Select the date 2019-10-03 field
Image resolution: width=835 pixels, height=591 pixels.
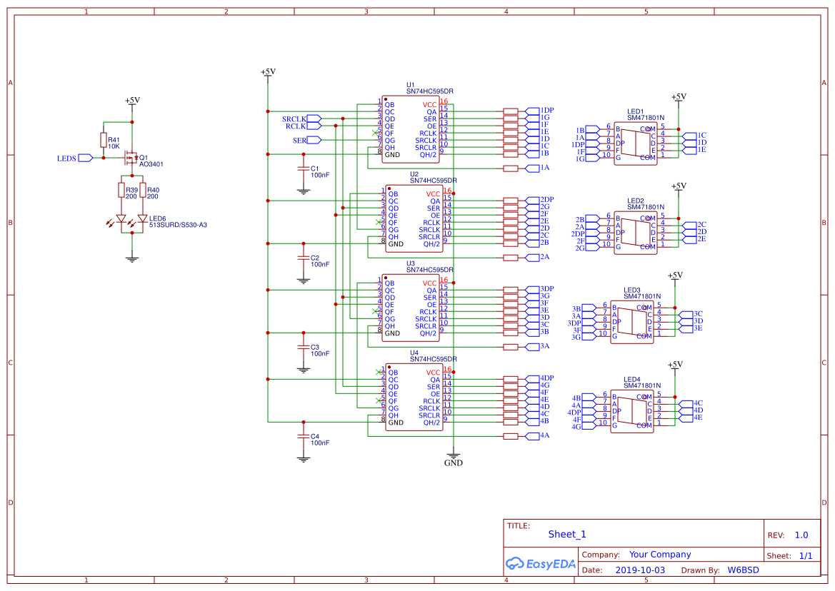pos(640,570)
